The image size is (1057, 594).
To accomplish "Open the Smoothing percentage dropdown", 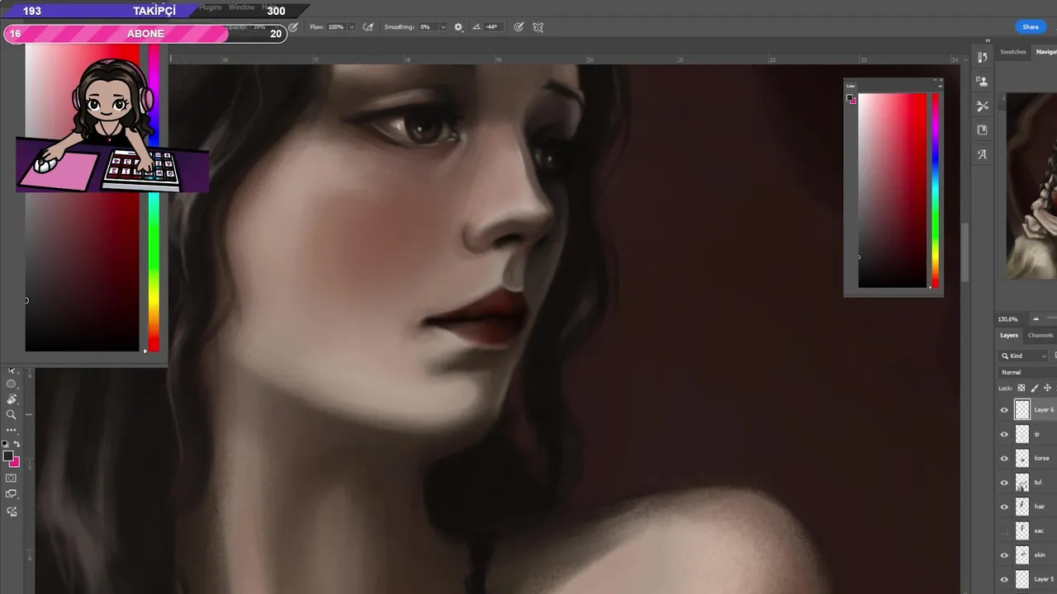I will [443, 27].
